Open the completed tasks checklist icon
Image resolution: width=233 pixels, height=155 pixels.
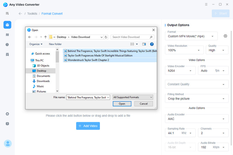[x=7, y=54]
